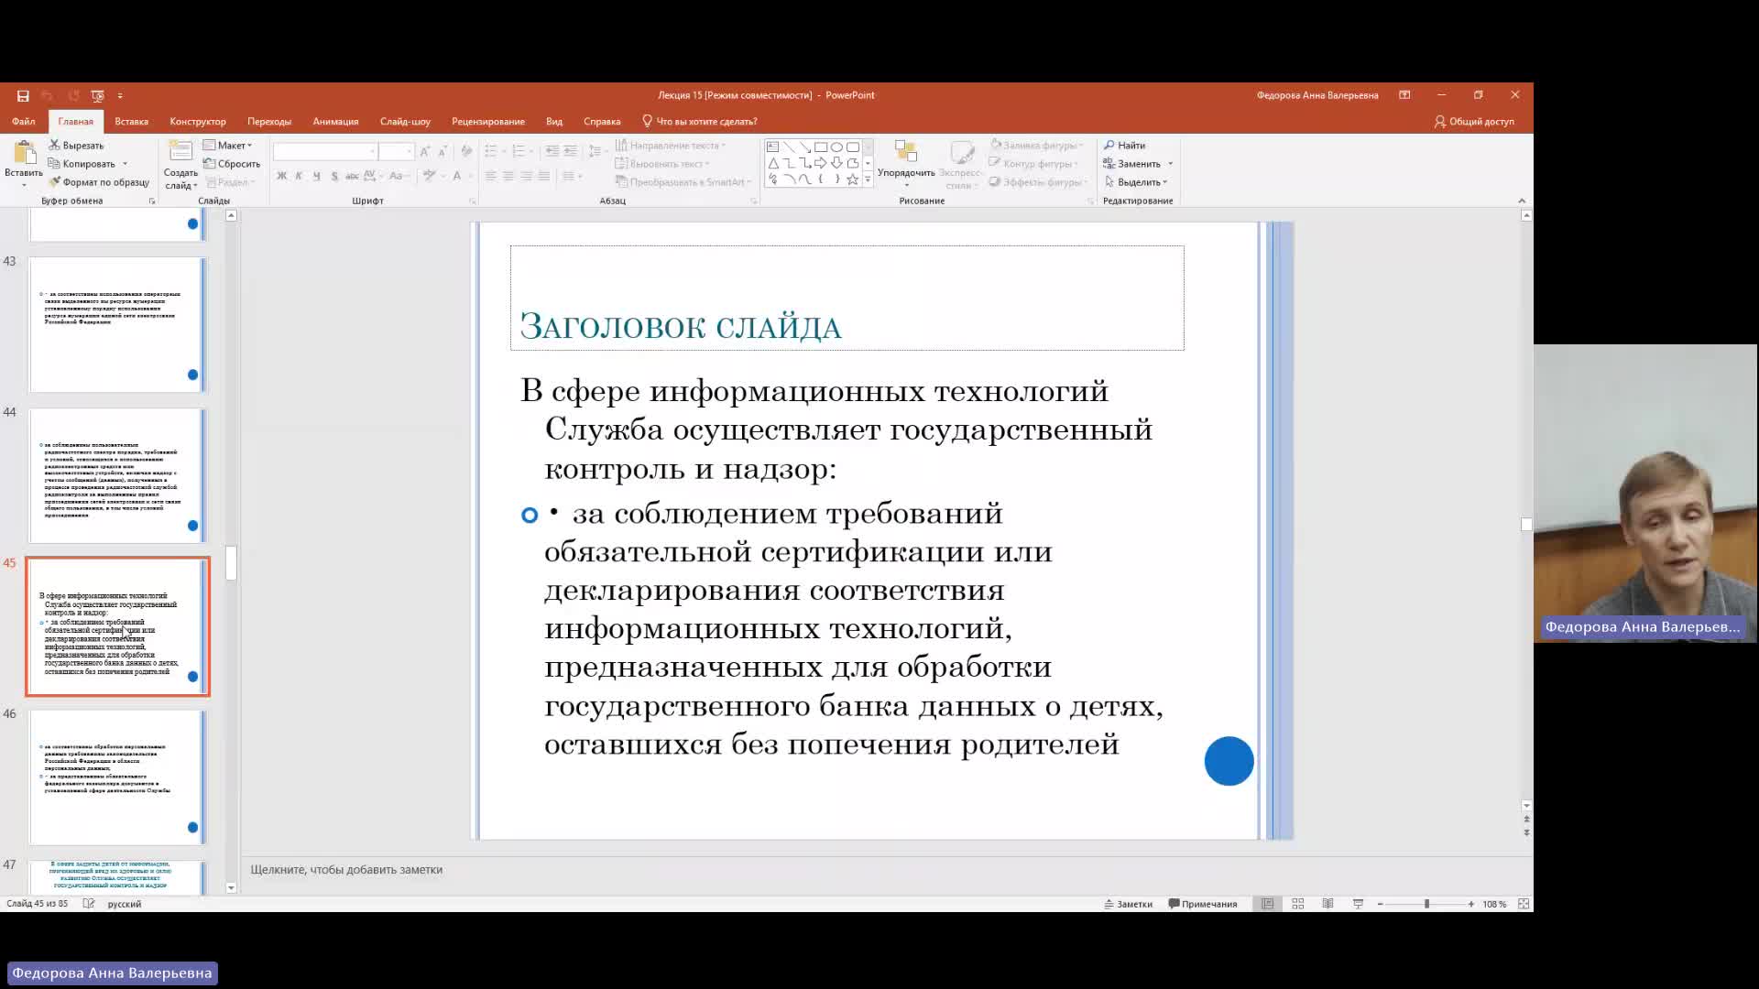
Task: Open Направление текста text direction dropdown
Action: coord(671,145)
